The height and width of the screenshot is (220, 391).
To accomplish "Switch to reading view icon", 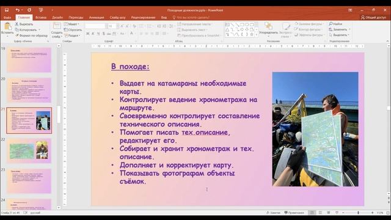I will pos(329,213).
